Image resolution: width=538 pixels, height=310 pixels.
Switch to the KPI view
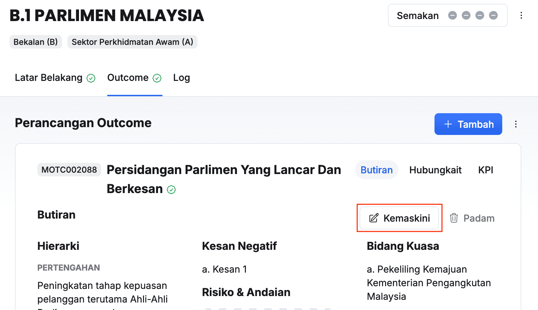486,170
